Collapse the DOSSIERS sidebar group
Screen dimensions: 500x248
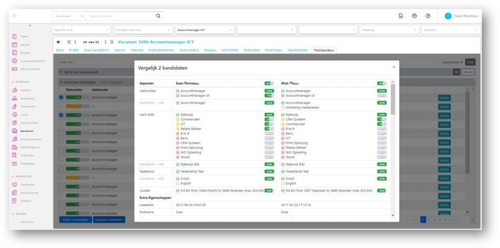(x=21, y=82)
